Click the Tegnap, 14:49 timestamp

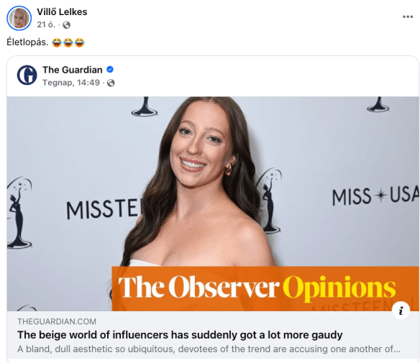click(71, 83)
